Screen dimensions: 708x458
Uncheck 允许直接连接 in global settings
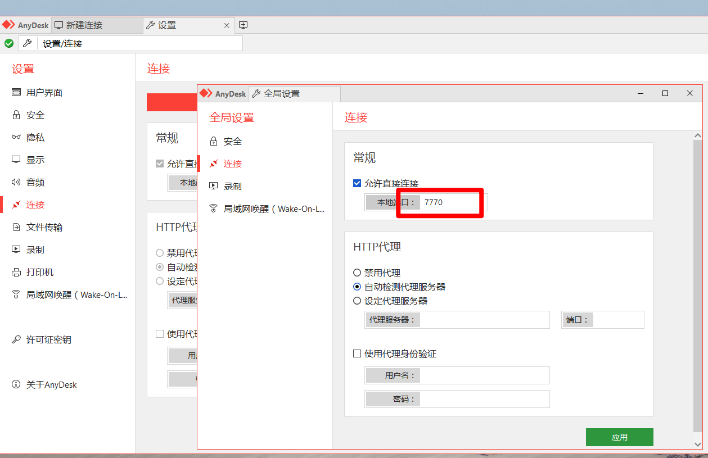357,183
